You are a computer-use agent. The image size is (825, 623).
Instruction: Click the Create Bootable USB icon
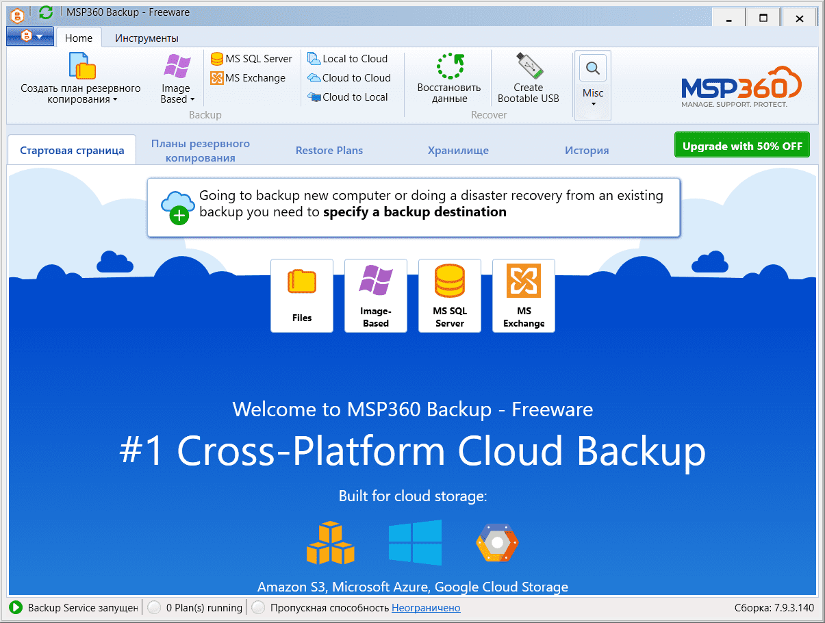pyautogui.click(x=529, y=66)
